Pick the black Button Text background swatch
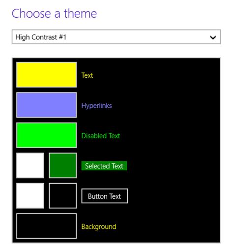The image size is (233, 249). click(62, 196)
